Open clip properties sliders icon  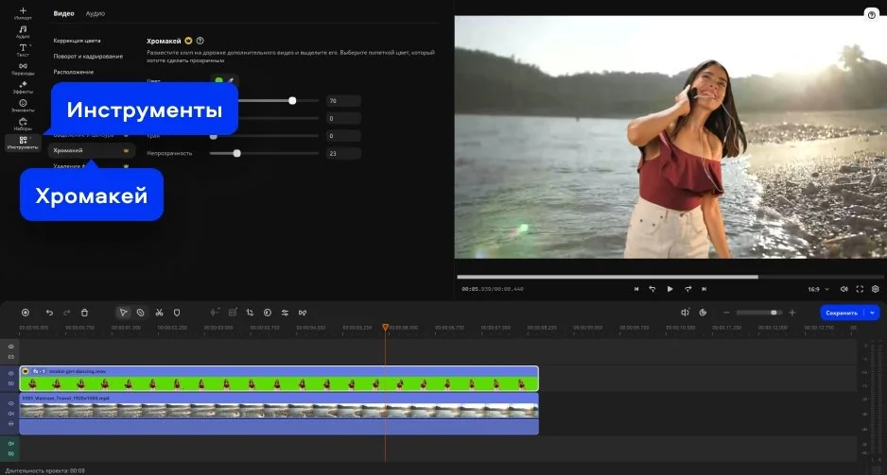[286, 313]
